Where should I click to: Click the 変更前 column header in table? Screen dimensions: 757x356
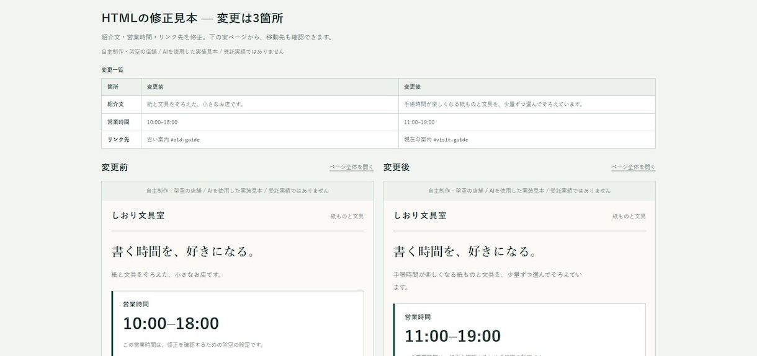click(269, 87)
